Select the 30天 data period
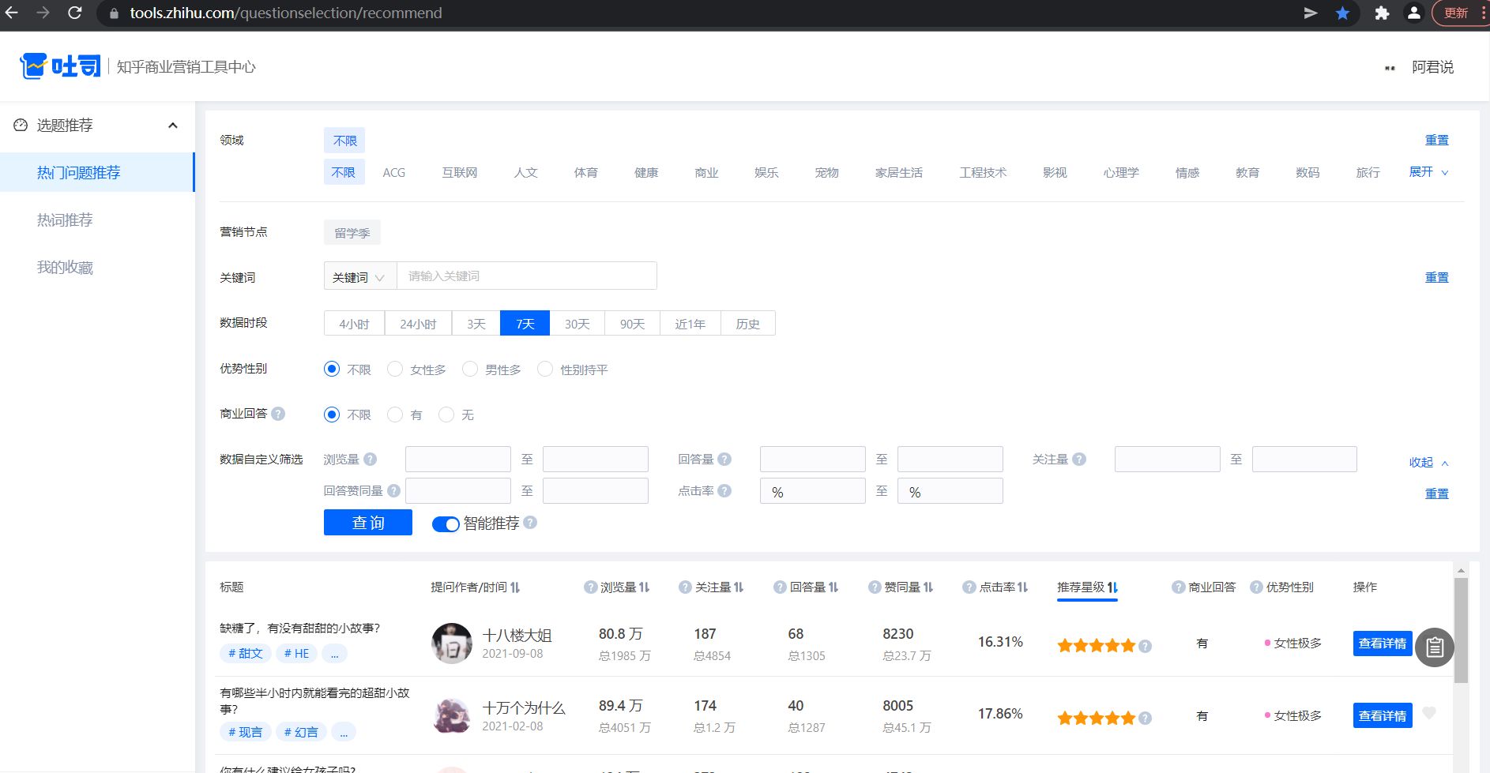This screenshot has height=773, width=1490. pos(577,324)
